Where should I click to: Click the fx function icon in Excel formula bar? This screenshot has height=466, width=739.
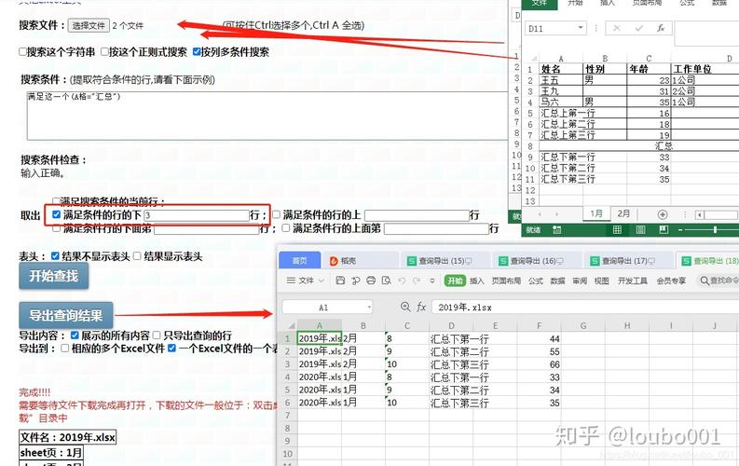661,28
